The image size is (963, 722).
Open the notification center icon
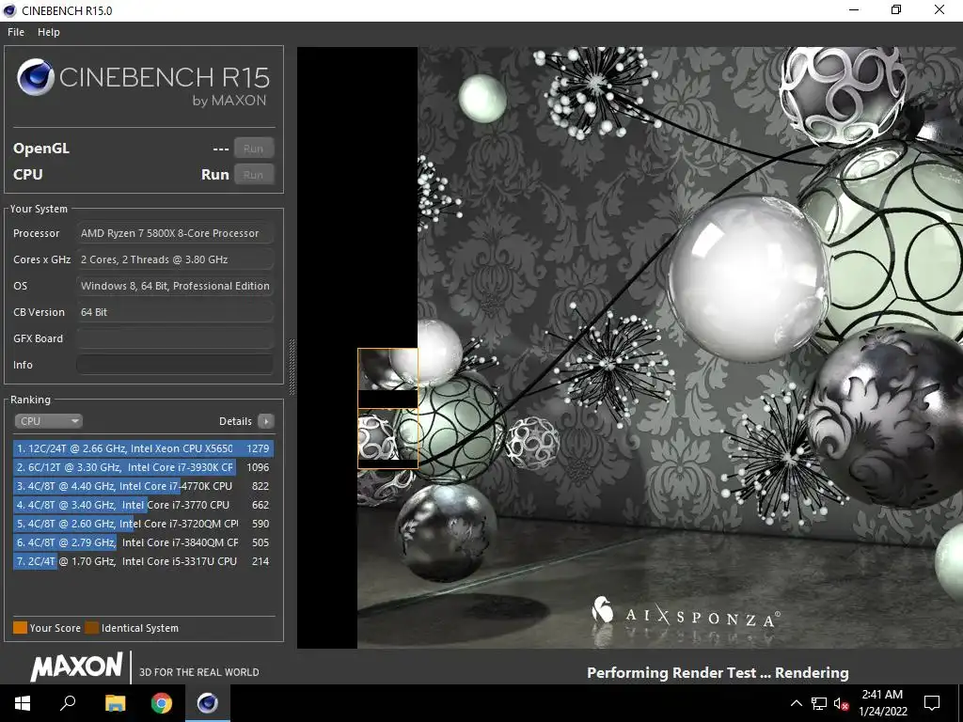[x=932, y=703]
